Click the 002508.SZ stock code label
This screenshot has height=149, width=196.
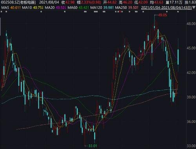pyautogui.click(x=9, y=2)
